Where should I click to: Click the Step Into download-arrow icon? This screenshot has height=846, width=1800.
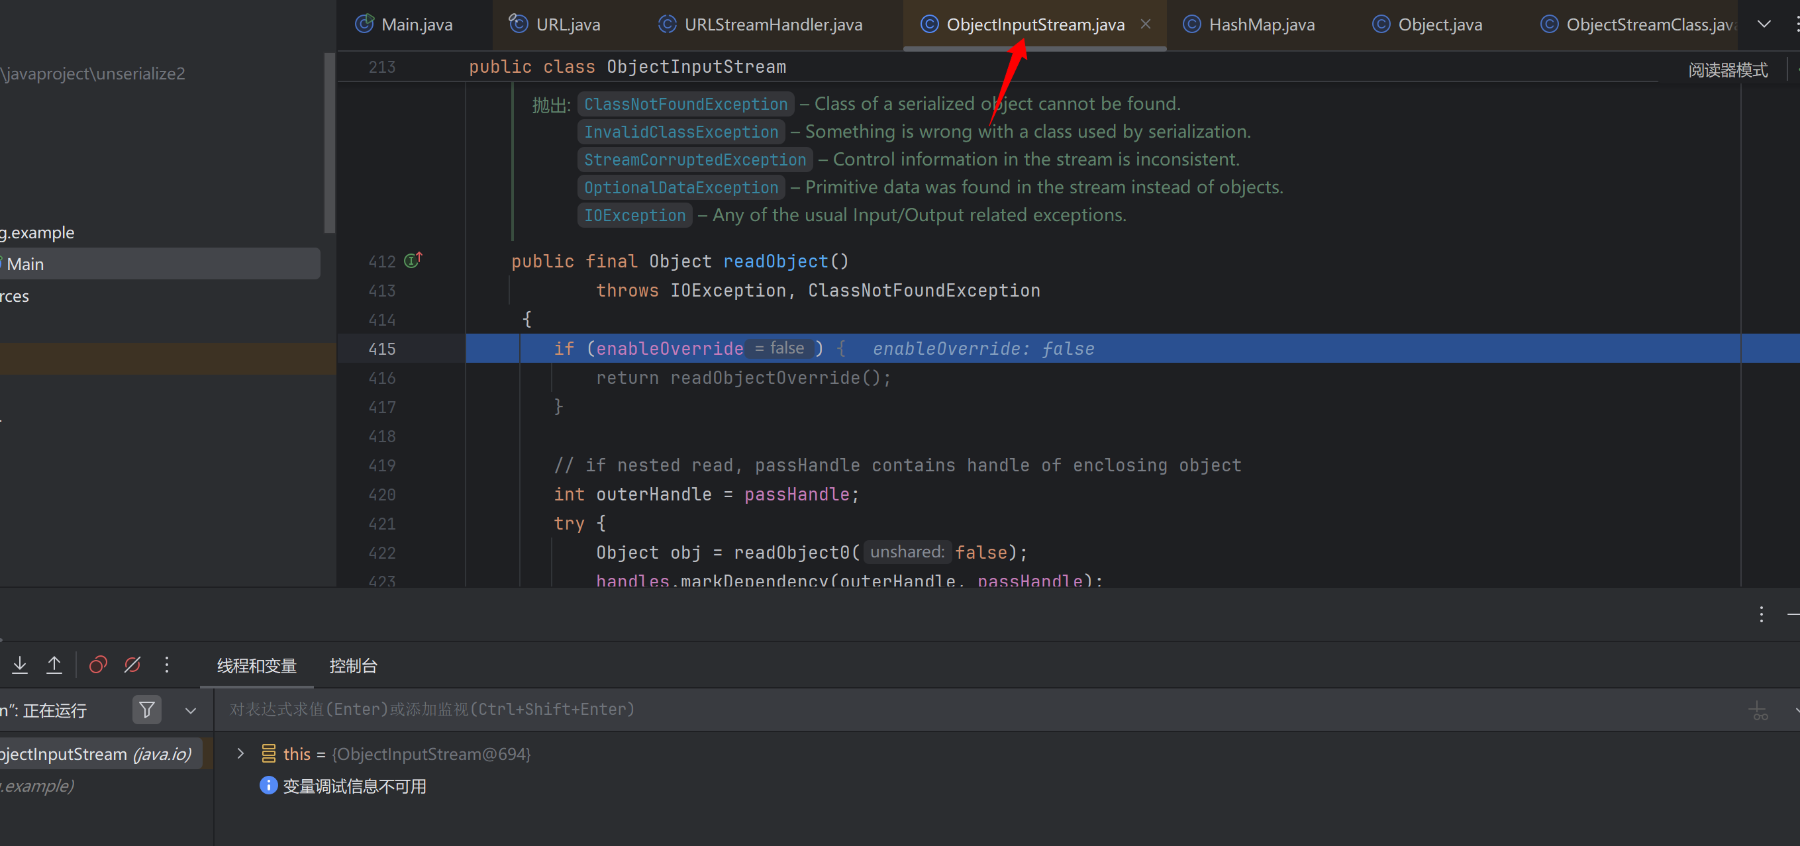pos(20,665)
